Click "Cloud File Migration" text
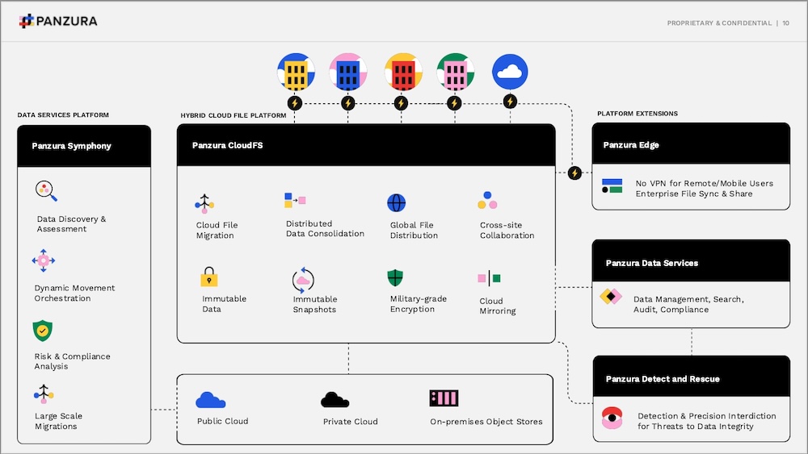This screenshot has height=454, width=808. coord(217,231)
